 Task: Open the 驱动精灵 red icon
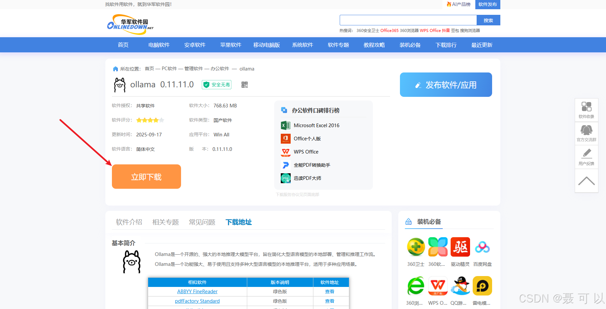click(x=460, y=247)
